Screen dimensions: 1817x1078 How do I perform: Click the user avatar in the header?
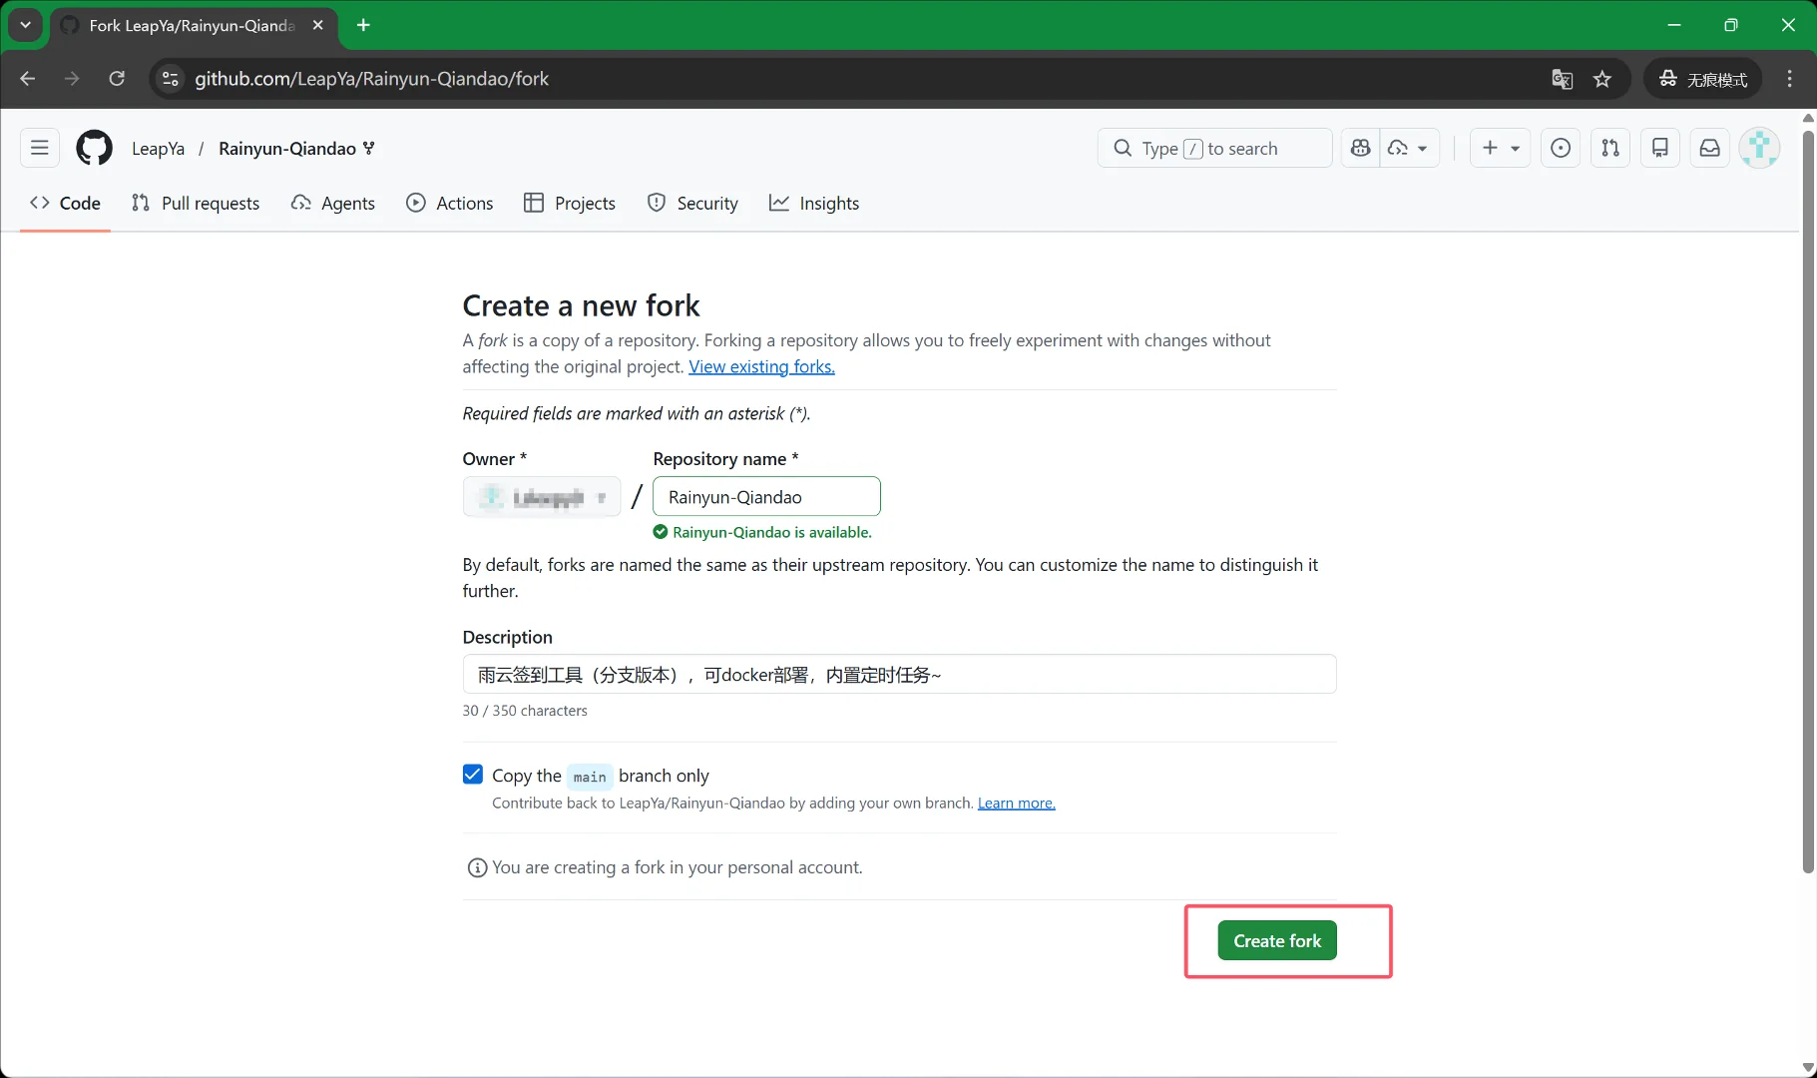click(1759, 148)
